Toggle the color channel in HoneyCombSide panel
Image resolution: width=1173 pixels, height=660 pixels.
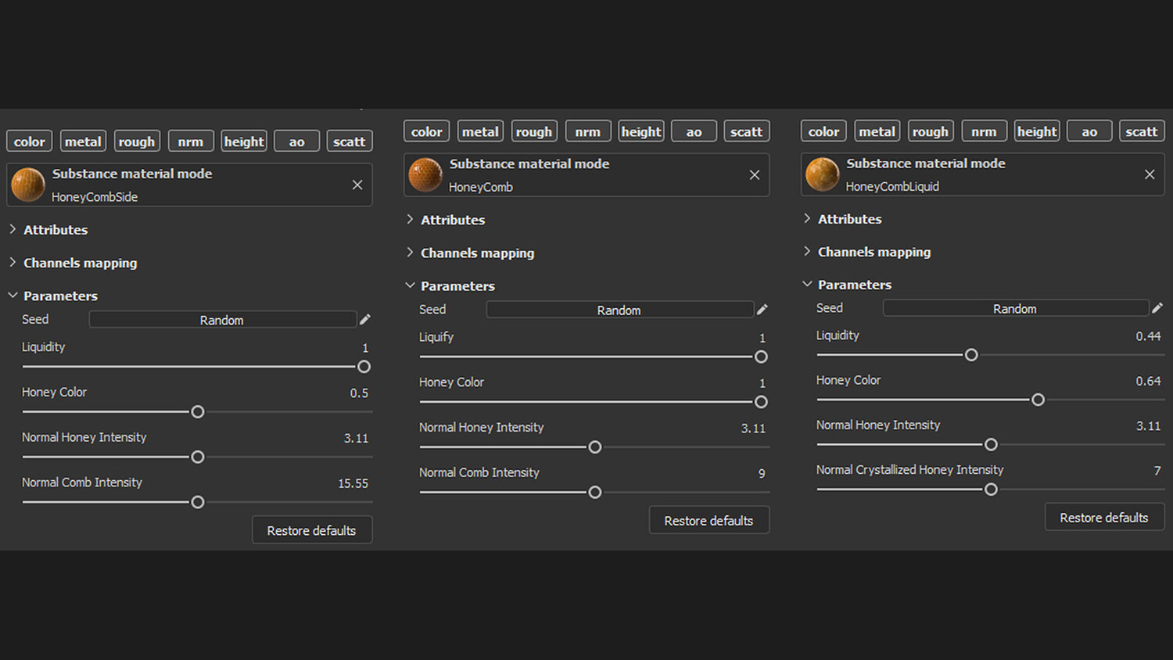(x=30, y=142)
